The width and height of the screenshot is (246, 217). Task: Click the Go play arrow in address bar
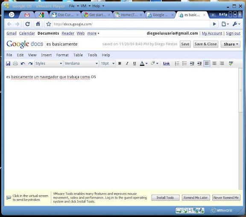[214, 24]
